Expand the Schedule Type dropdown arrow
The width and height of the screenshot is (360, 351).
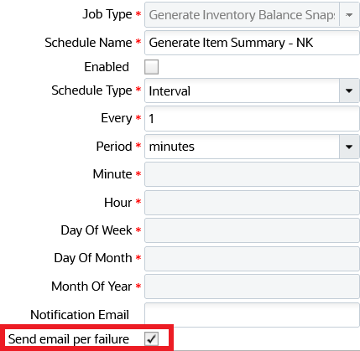(349, 90)
